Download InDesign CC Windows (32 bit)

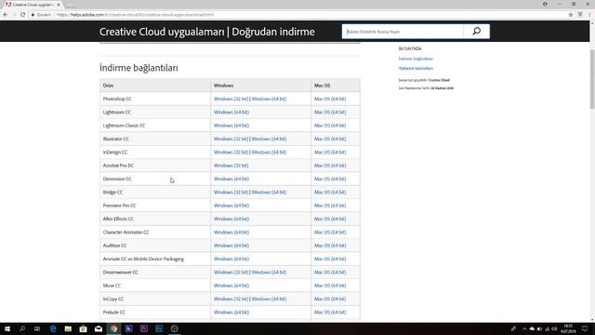click(x=231, y=152)
